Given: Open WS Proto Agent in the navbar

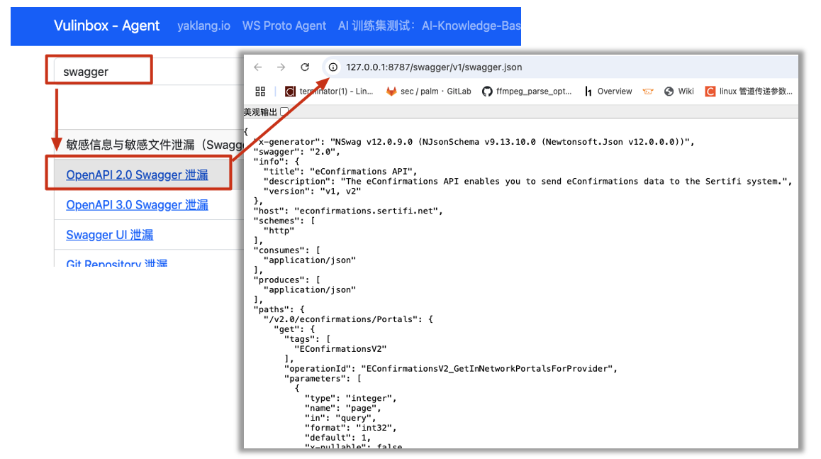Looking at the screenshot, I should click(284, 26).
